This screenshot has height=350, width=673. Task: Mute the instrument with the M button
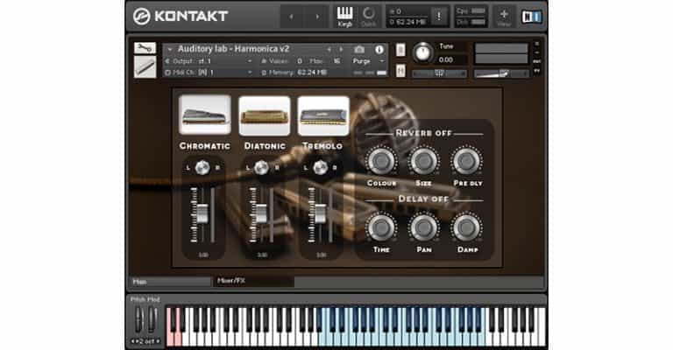[x=400, y=70]
